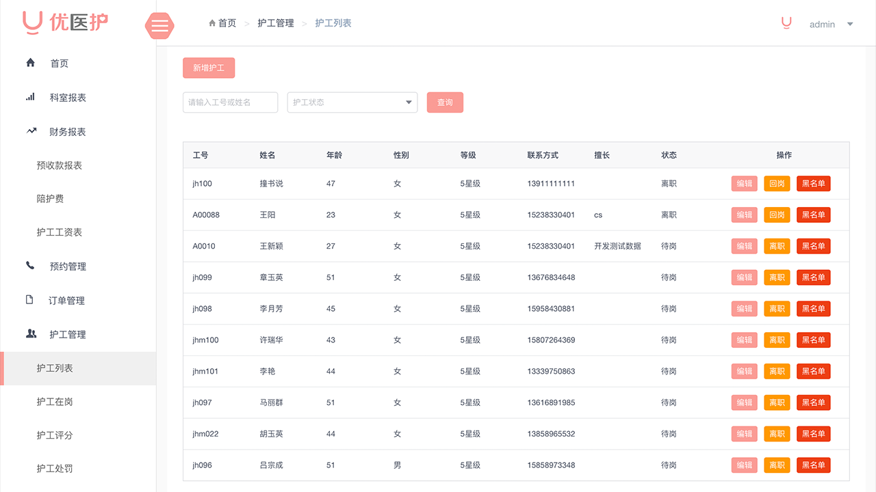The height and width of the screenshot is (492, 876).
Task: Click the 护工管理 people icon
Action: 30,334
